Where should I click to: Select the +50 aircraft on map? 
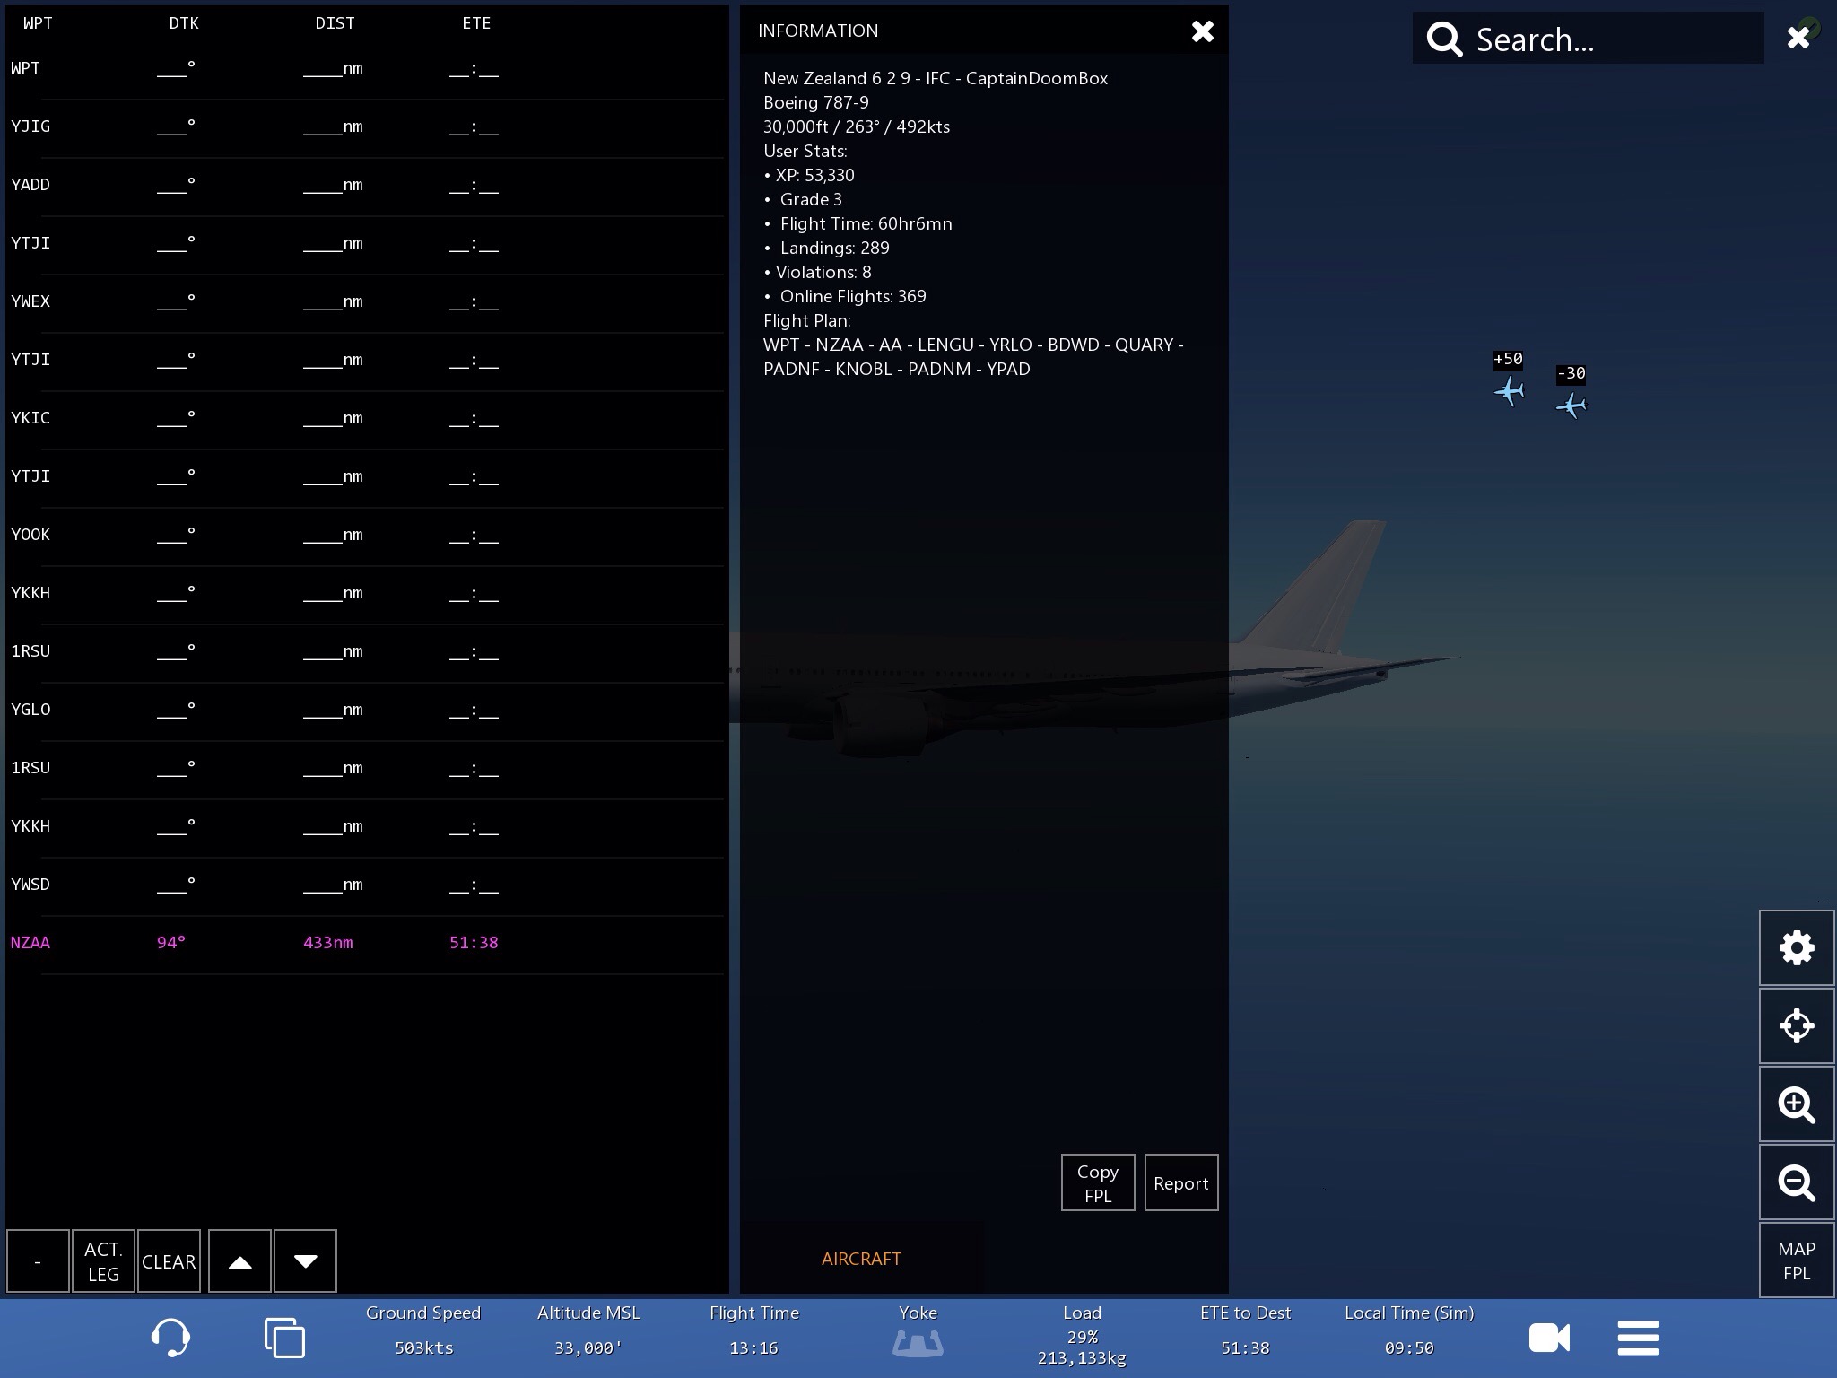pyautogui.click(x=1509, y=391)
